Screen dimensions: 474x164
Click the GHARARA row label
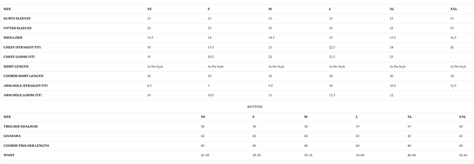coord(12,136)
